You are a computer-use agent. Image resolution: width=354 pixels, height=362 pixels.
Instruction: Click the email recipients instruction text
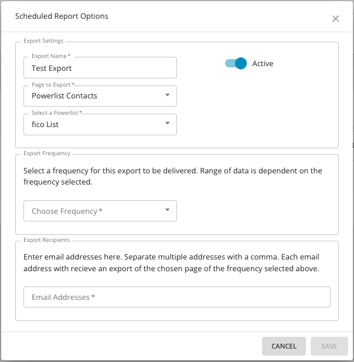(171, 263)
